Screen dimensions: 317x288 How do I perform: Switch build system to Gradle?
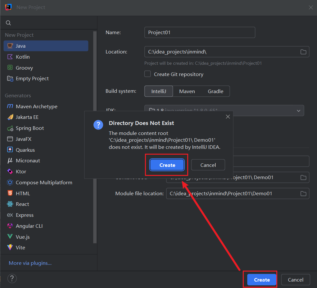pos(216,91)
